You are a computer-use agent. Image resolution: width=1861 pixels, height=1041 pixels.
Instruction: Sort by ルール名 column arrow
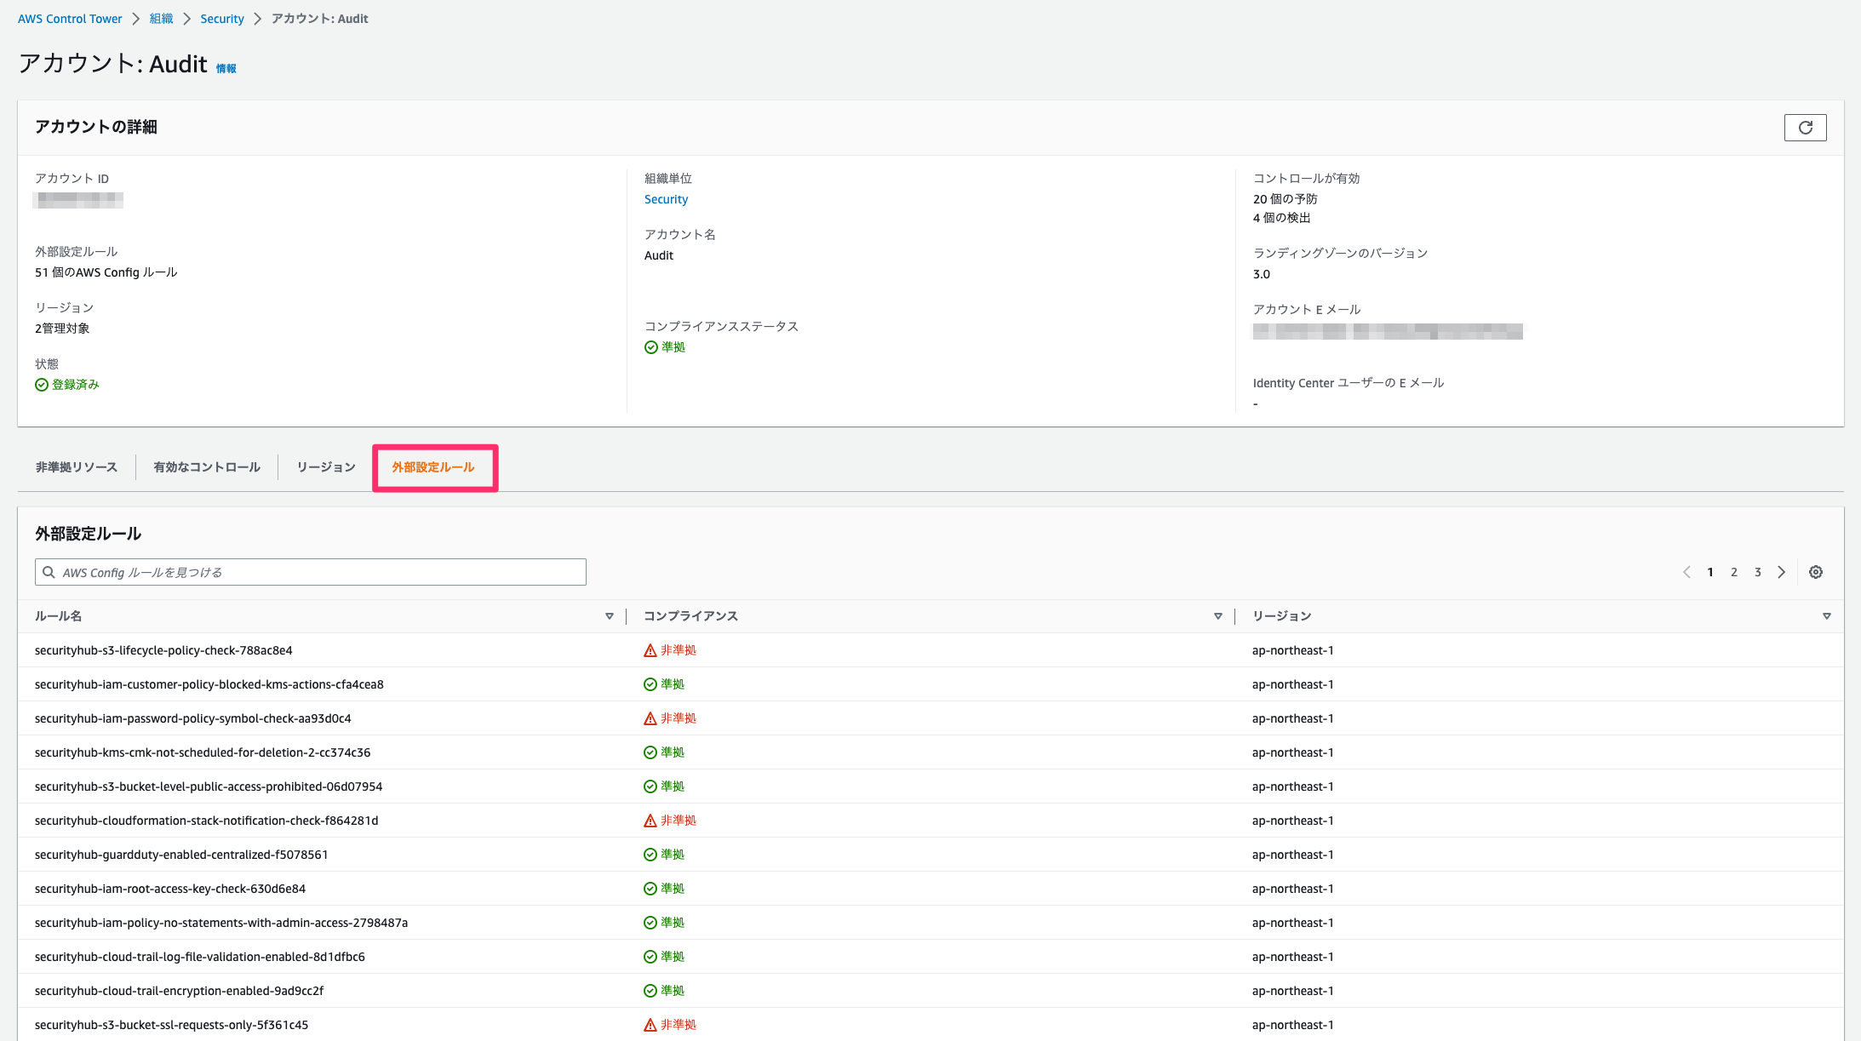610,616
